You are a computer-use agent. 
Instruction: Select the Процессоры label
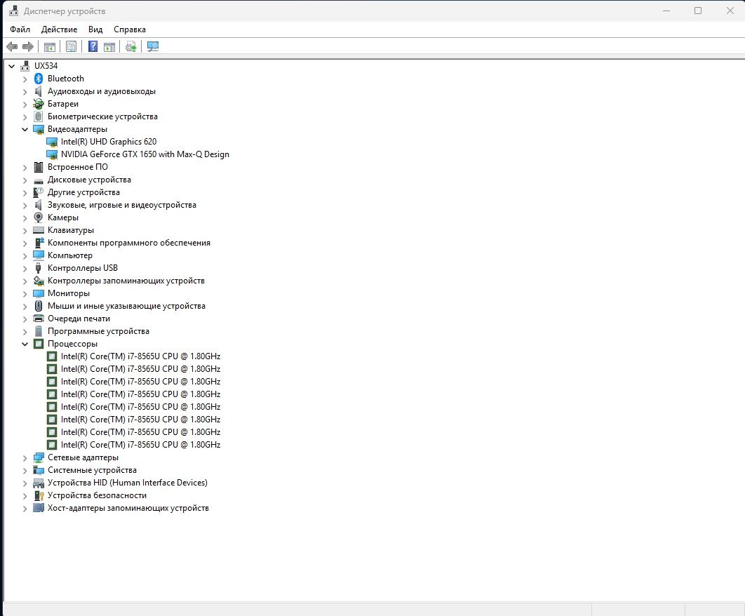point(72,344)
